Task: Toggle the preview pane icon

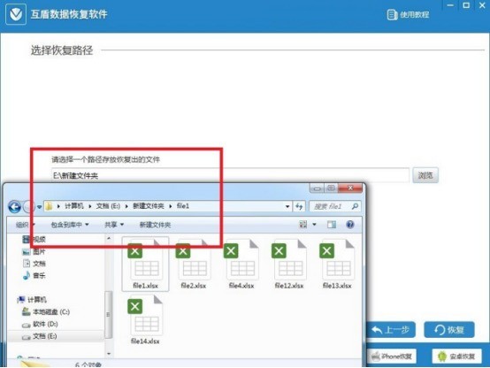Action: (332, 225)
